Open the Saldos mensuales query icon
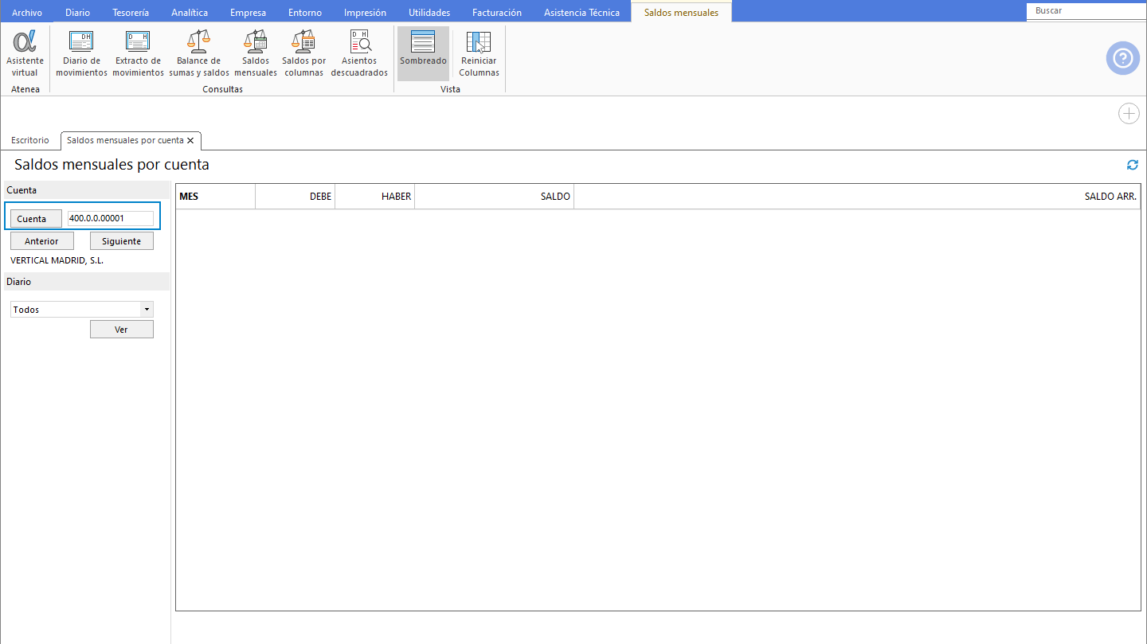This screenshot has height=644, width=1147. [x=256, y=53]
